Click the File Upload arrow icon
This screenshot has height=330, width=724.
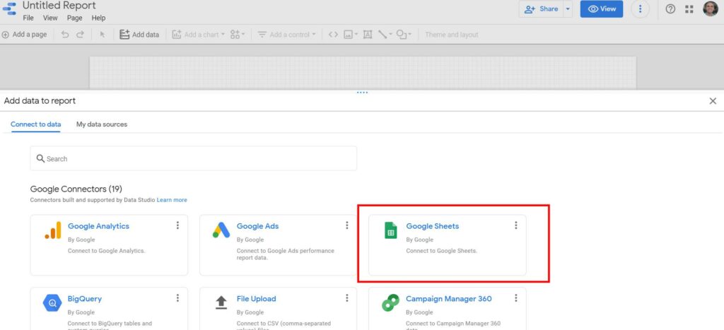pos(221,302)
